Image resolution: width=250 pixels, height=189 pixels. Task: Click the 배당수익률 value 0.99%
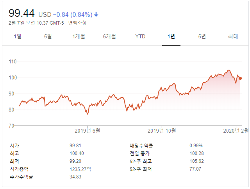point(196,146)
